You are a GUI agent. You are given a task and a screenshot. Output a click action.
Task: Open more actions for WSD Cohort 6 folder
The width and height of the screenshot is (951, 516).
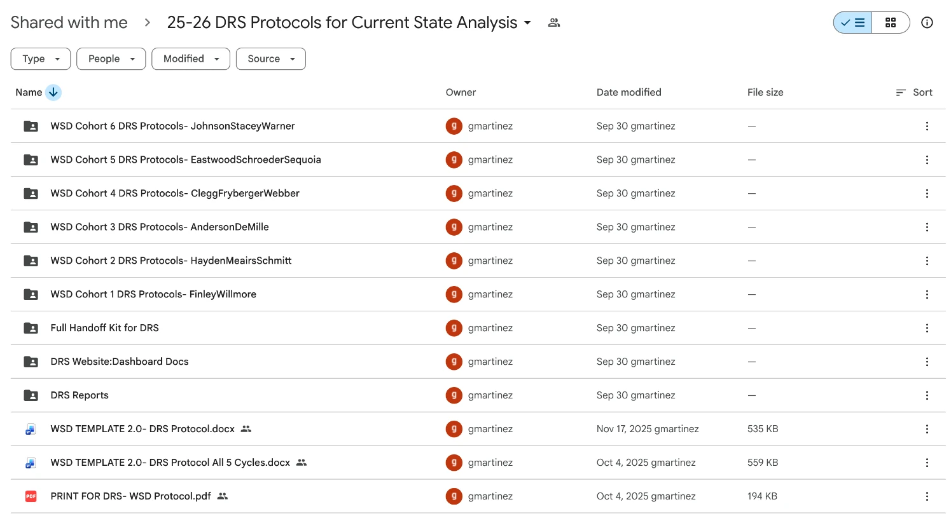927,126
